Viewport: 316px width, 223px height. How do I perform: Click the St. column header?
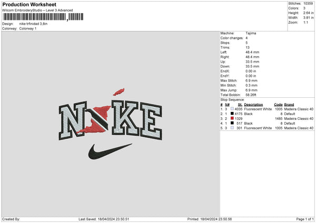tap(240, 105)
